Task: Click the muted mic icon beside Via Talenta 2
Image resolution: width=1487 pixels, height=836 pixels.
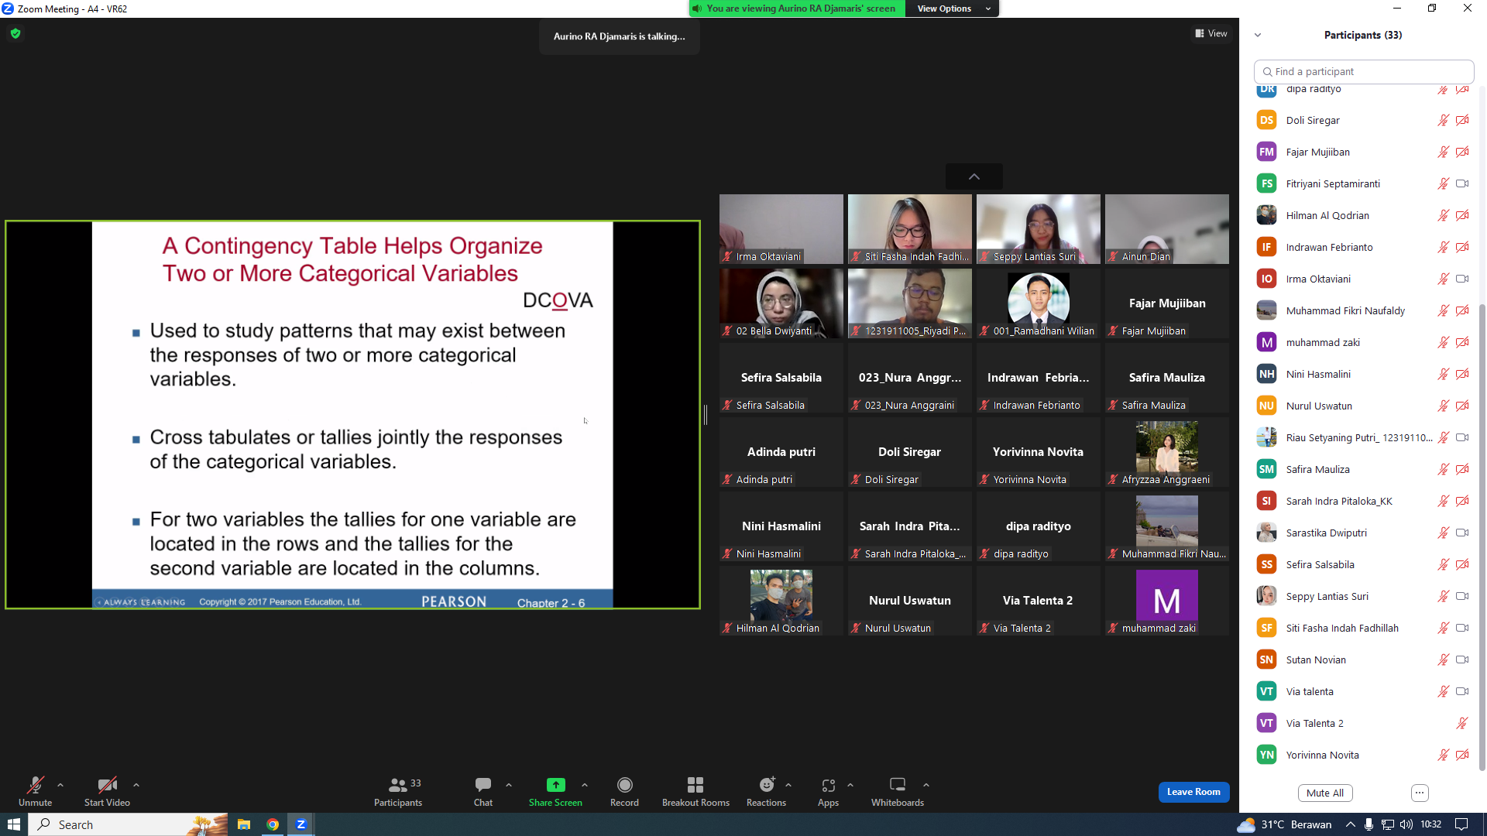Action: [1462, 723]
